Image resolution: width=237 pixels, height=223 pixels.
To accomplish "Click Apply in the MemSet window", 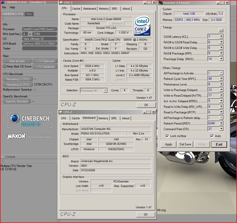I will click(169, 144).
